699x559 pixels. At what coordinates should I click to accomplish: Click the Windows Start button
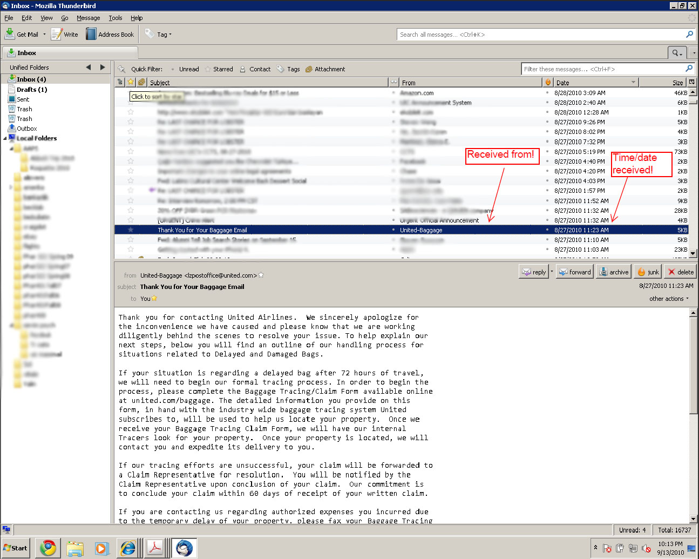pos(16,548)
